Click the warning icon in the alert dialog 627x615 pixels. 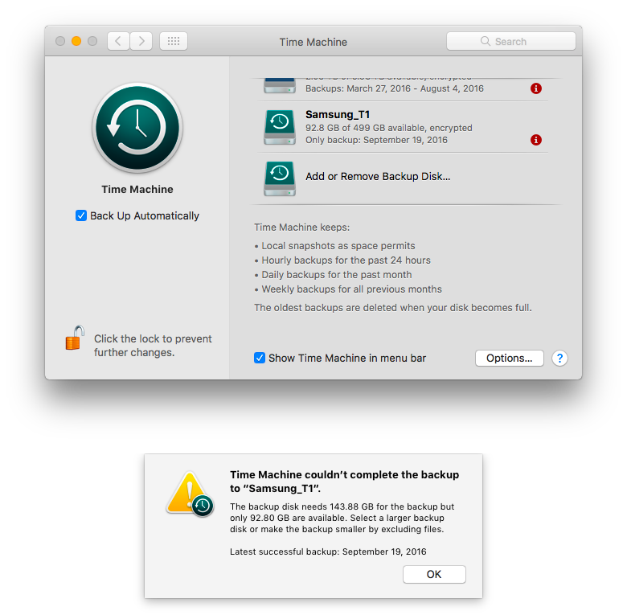(190, 494)
